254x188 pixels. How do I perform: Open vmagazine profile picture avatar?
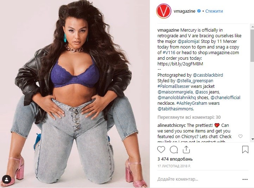click(164, 11)
